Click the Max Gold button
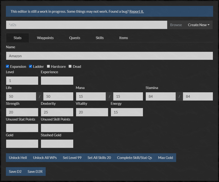Viewport: 219px width, 182px height. click(166, 158)
